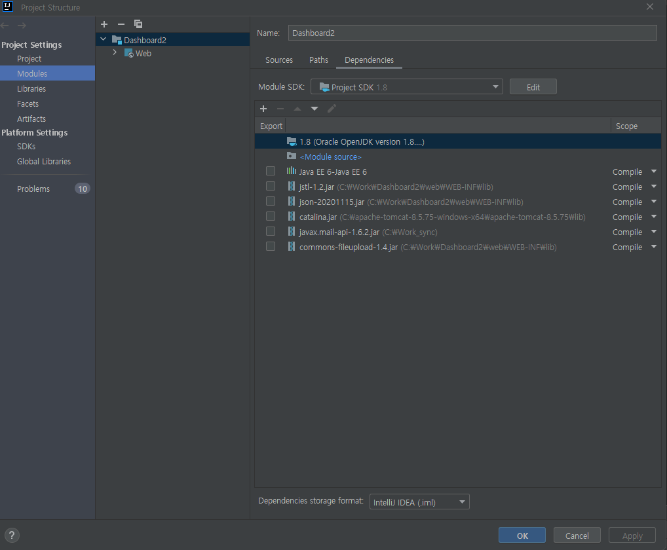This screenshot has width=667, height=550.
Task: Remove dependency with minus icon
Action: 280,109
